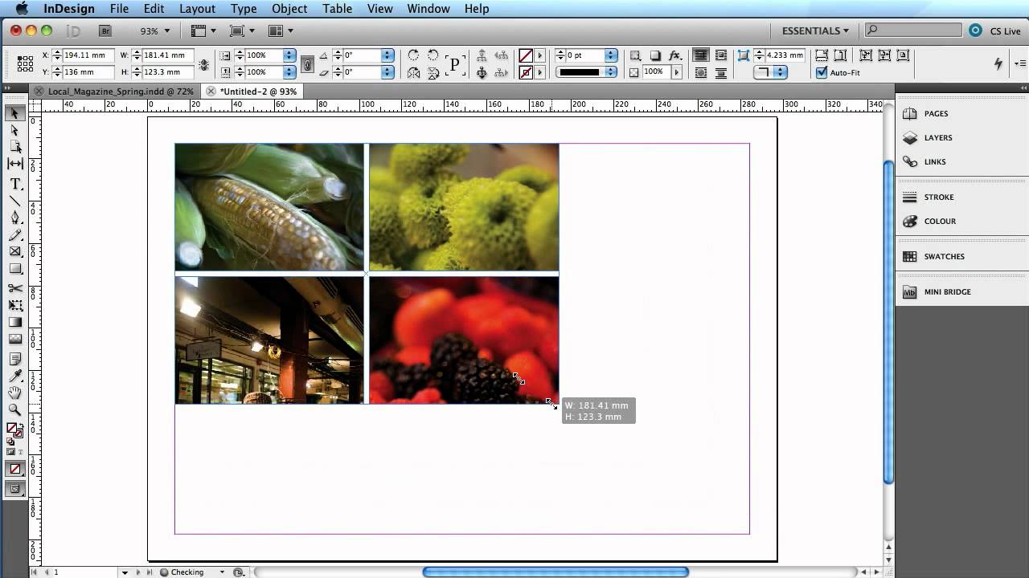Select the Rectangle Frame tool
The width and height of the screenshot is (1029, 578).
tap(15, 252)
